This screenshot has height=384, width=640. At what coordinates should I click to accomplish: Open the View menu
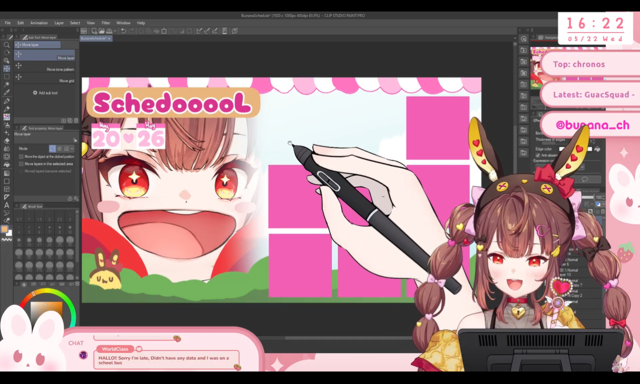(x=90, y=23)
